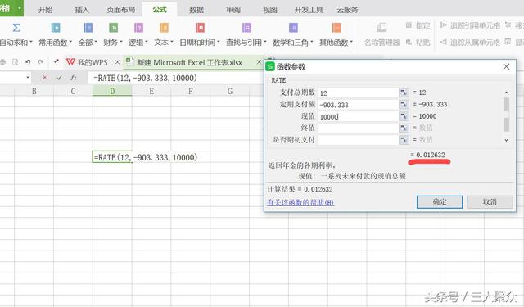Confirm formula with the checkmark icon
The height and width of the screenshot is (307, 524).
click(59, 78)
